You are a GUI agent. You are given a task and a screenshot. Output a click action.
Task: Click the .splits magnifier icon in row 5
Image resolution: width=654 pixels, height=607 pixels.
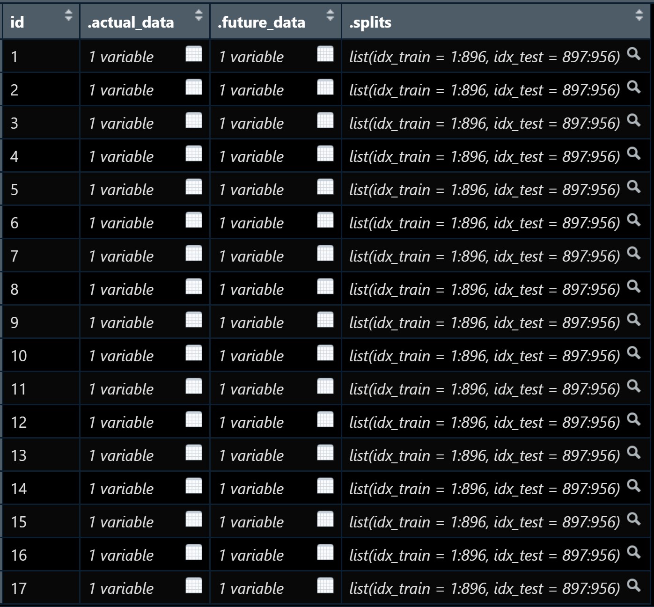(x=633, y=187)
